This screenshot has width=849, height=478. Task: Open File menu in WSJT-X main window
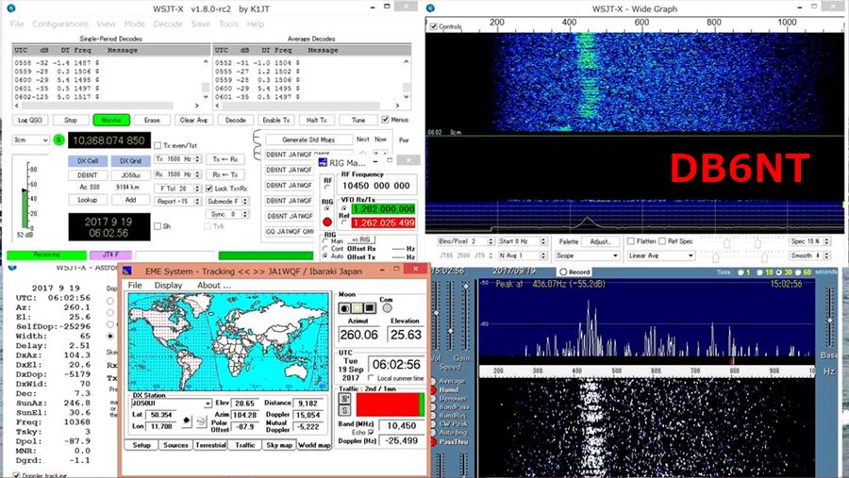[17, 24]
